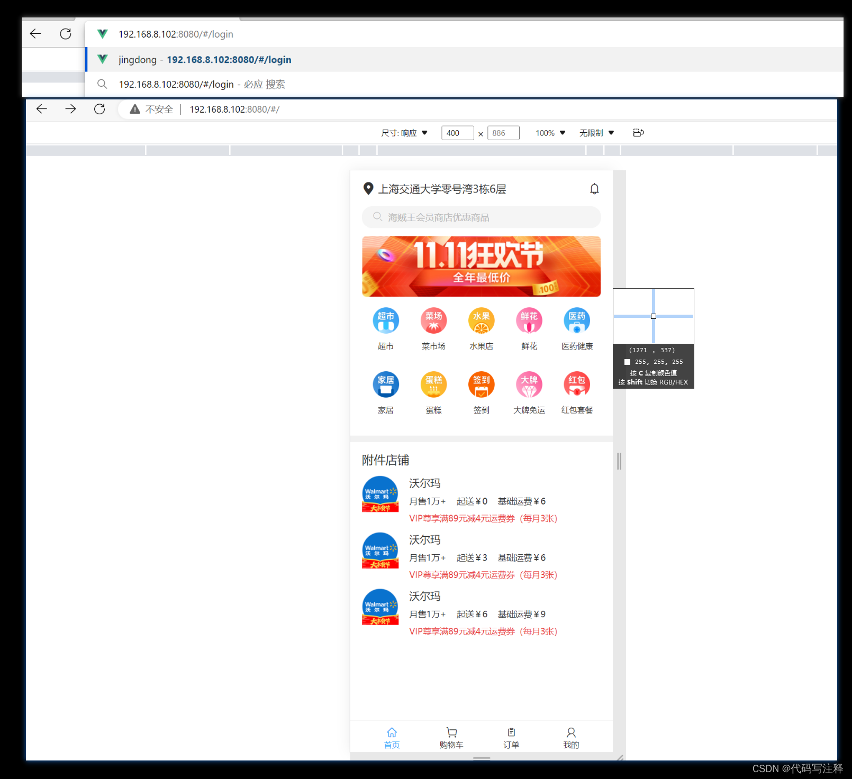The image size is (852, 779).
Task: Click the viewport width field showing 400
Action: [458, 133]
